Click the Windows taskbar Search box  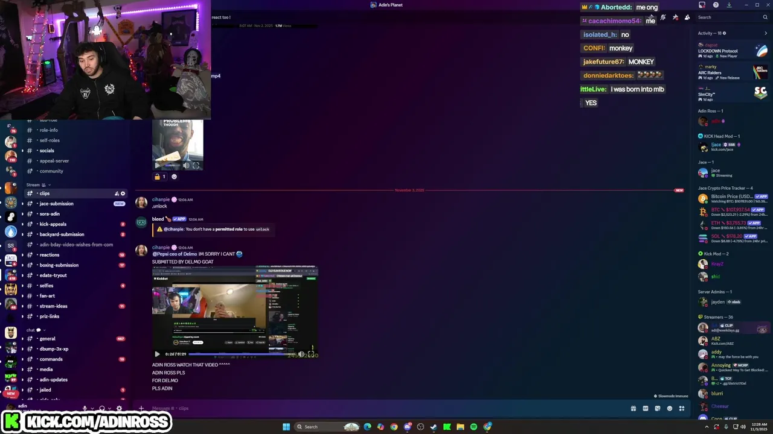[327, 427]
